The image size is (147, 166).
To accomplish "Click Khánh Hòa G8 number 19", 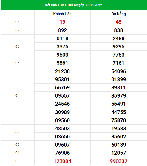I will [x=62, y=22].
